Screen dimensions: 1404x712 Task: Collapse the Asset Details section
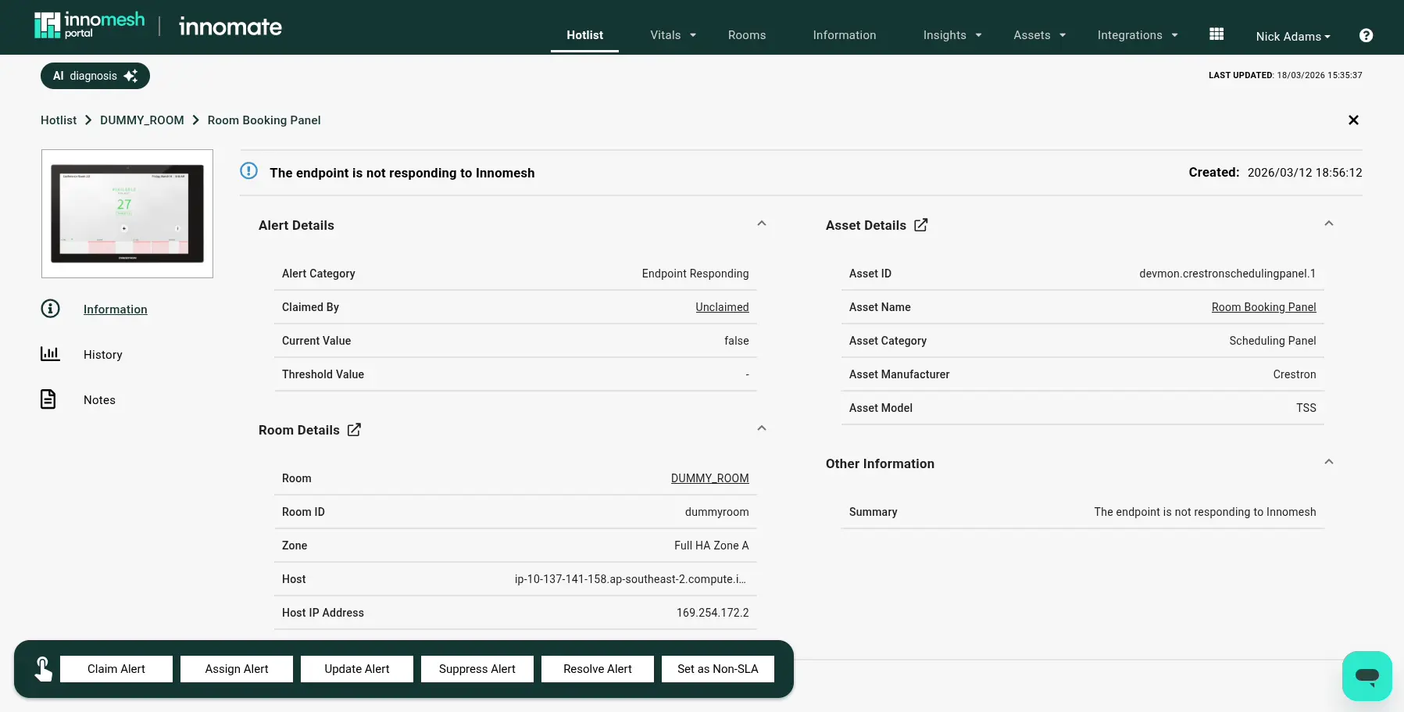click(1329, 224)
